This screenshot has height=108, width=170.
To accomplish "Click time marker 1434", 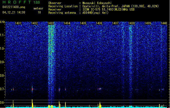I will [67, 23].
